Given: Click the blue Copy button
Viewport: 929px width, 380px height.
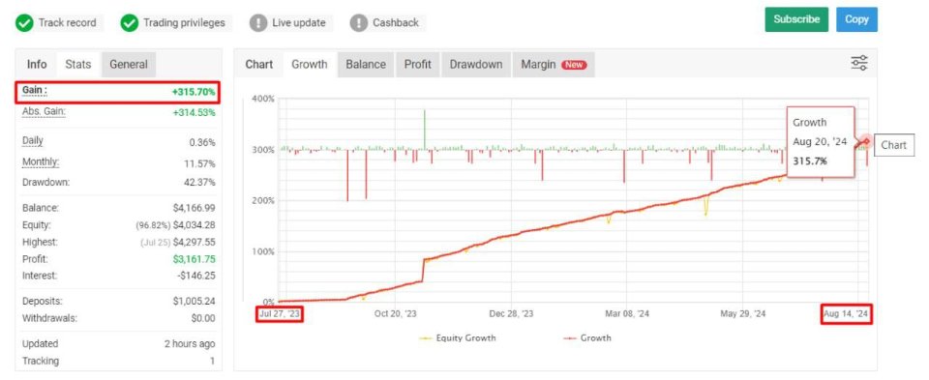Looking at the screenshot, I should click(856, 19).
